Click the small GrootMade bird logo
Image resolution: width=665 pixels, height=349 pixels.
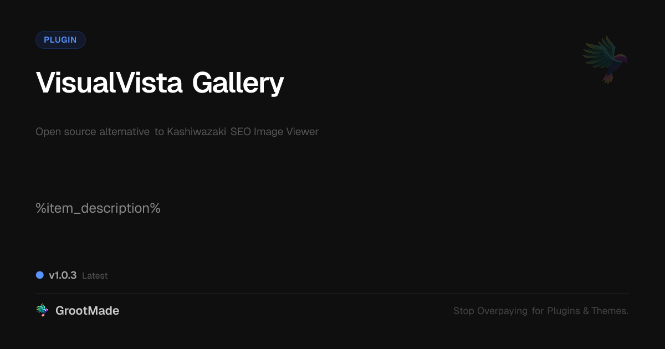point(42,311)
